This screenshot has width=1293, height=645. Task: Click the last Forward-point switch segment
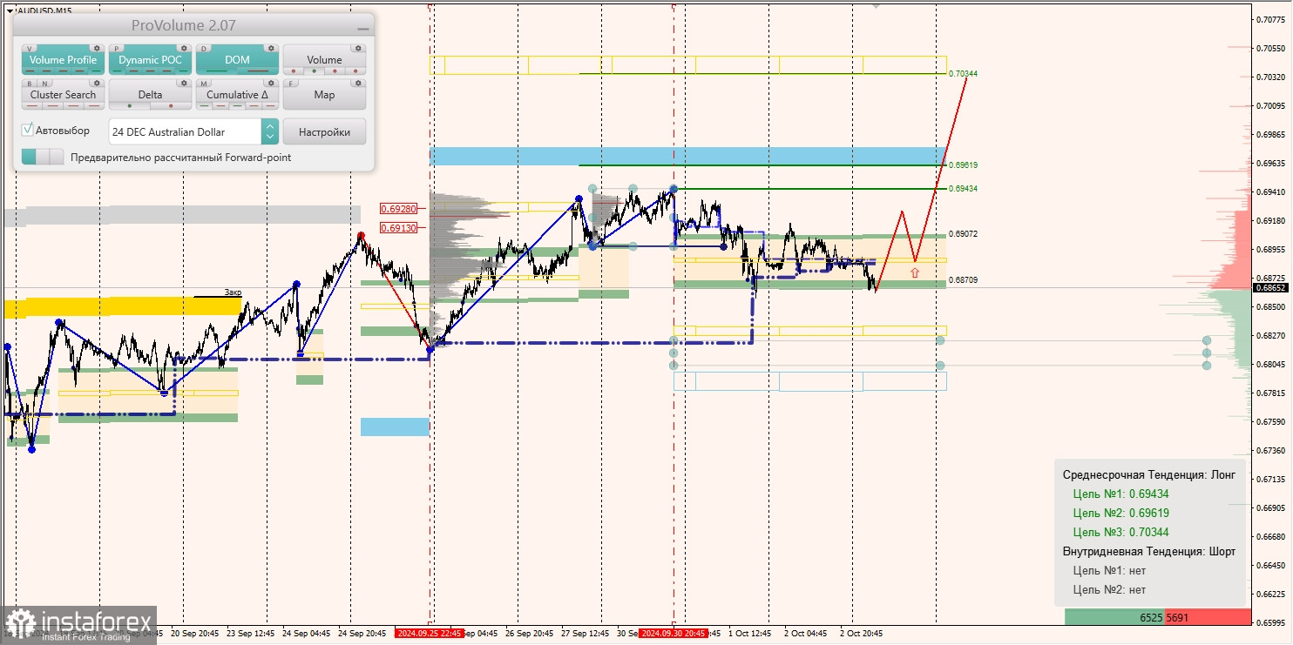point(57,157)
